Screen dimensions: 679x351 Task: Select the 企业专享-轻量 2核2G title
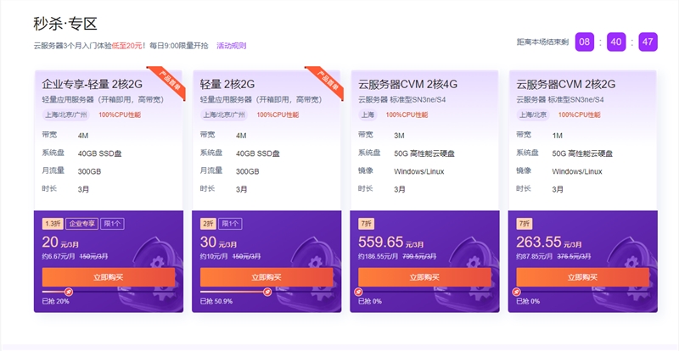pyautogui.click(x=93, y=84)
